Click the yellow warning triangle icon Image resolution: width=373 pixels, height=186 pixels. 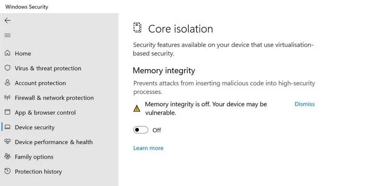[x=137, y=109]
